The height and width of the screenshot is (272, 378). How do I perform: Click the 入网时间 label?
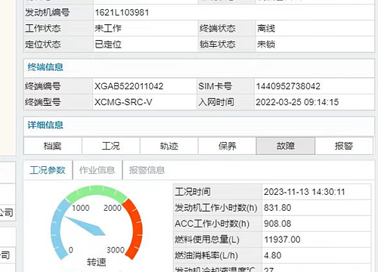tap(216, 102)
